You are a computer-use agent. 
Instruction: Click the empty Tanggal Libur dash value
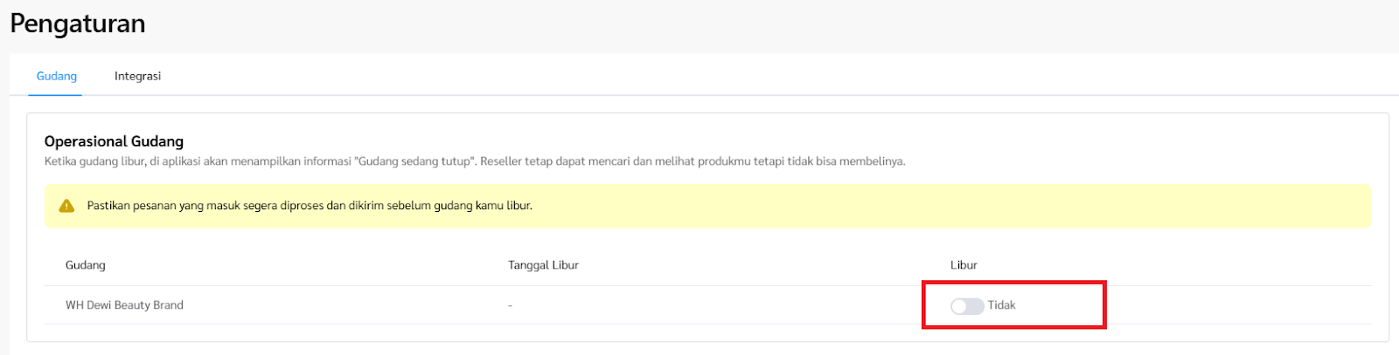510,305
